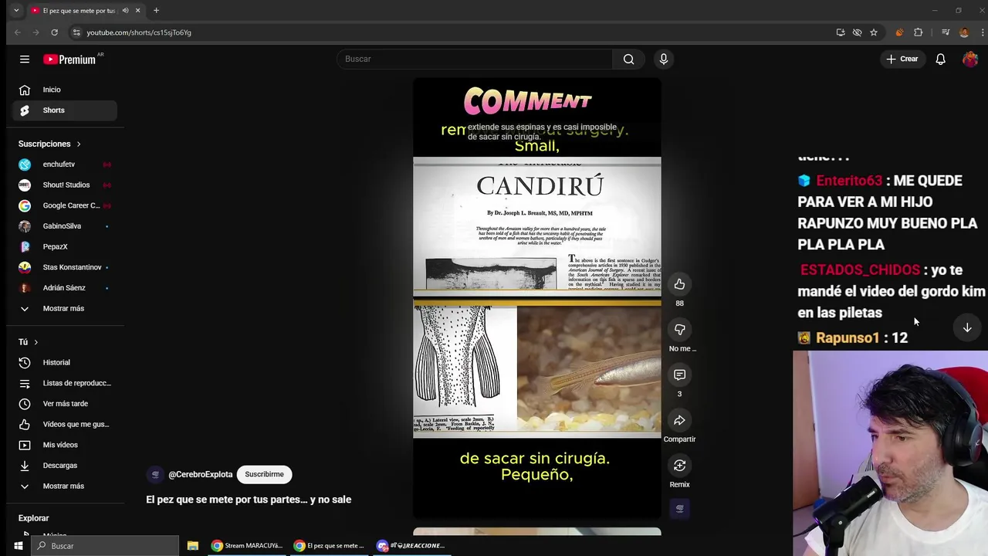This screenshot has height=556, width=988.
Task: Switch to Stream MARACUYÁ Chrome window
Action: coord(247,546)
